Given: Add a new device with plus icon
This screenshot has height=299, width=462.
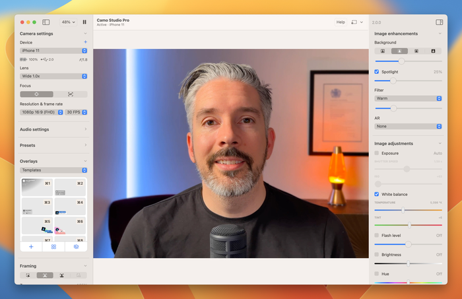Looking at the screenshot, I should [85, 42].
